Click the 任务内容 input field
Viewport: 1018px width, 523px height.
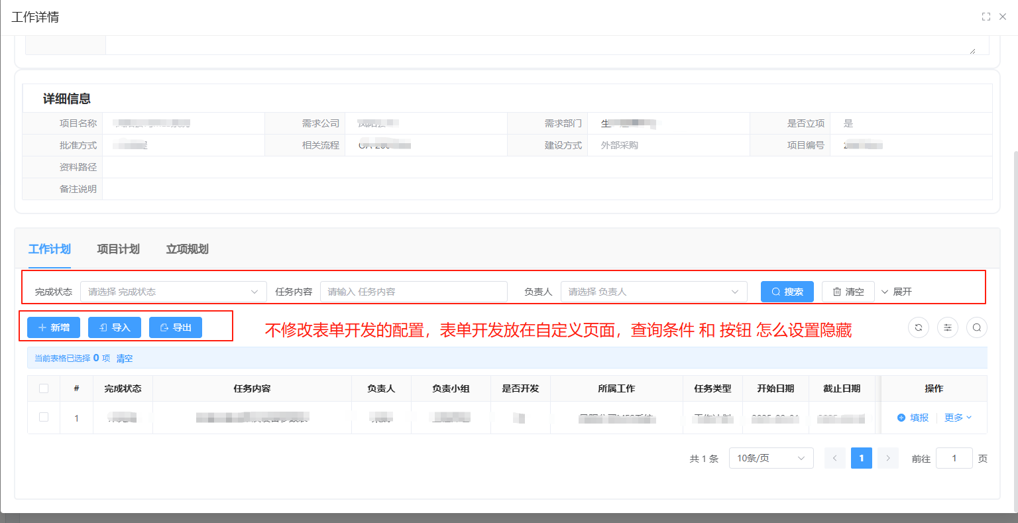[413, 292]
